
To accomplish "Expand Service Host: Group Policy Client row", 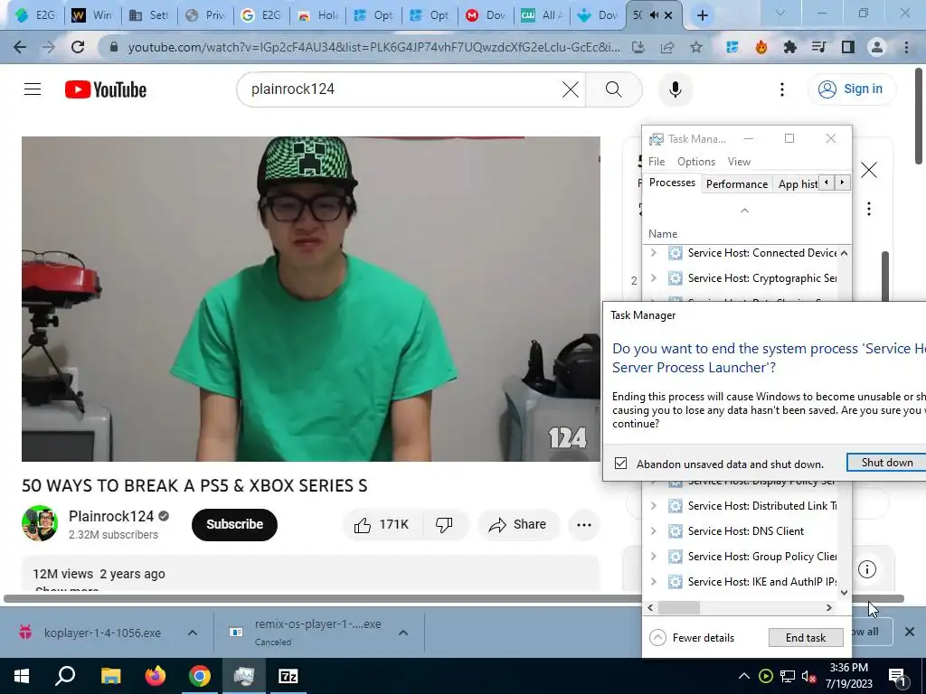I will 653,557.
